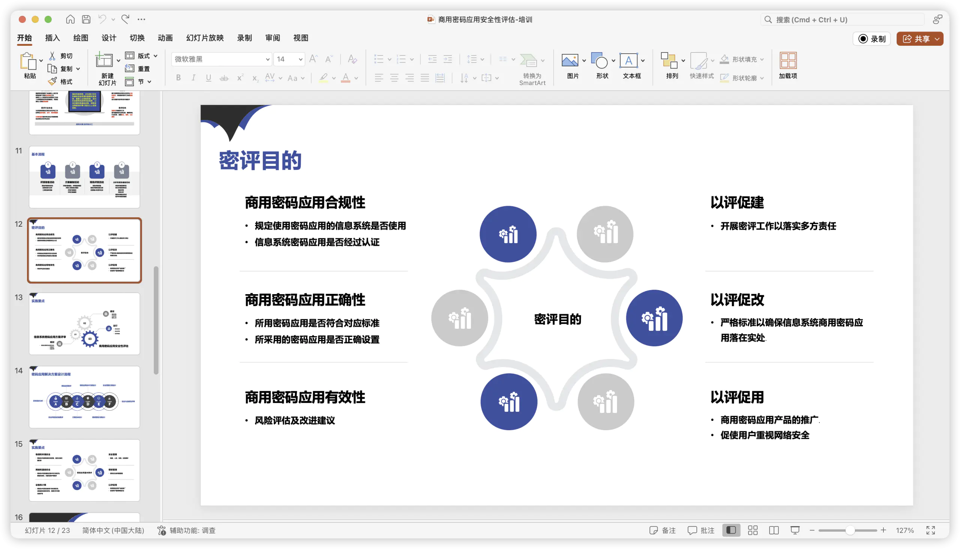
Task: Redo the last action
Action: pyautogui.click(x=126, y=19)
